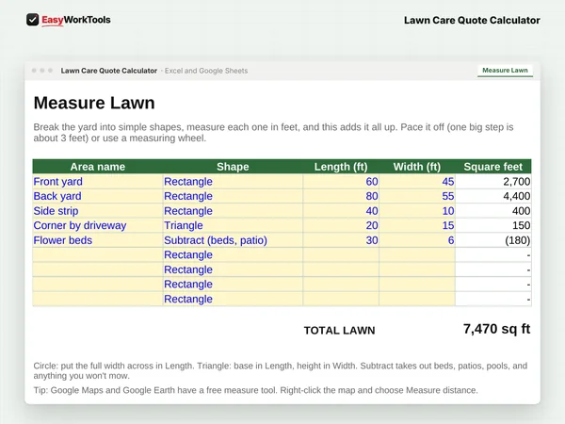The image size is (565, 424).
Task: Open the Triangle shape dropdown cell
Action: coord(233,225)
